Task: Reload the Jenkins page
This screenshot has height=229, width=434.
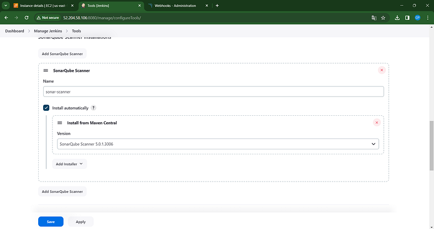Action: coord(27,18)
